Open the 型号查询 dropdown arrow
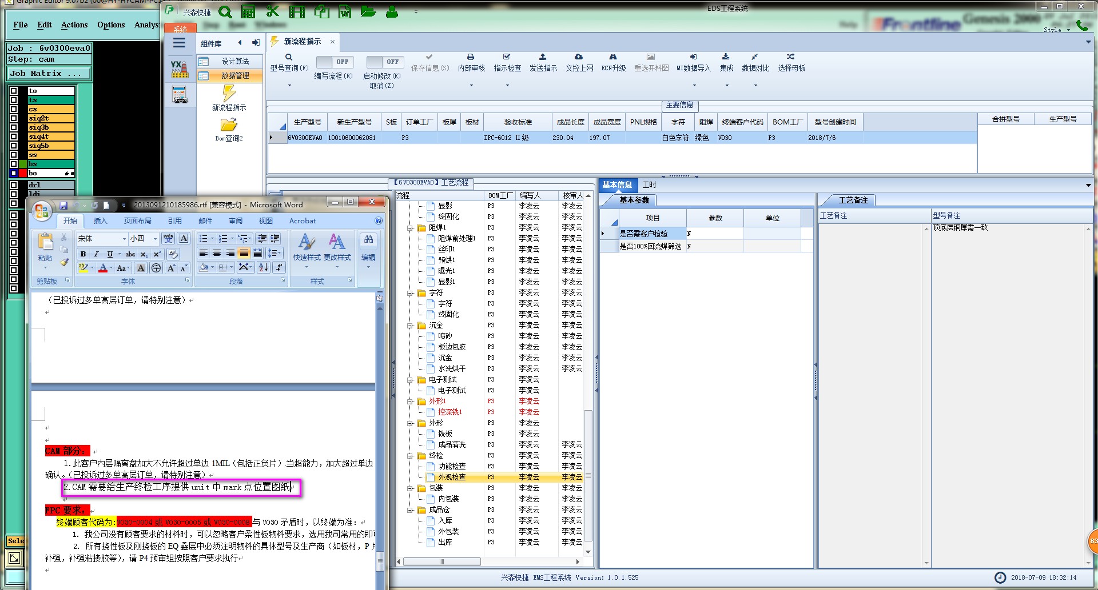1098x590 pixels. (x=289, y=86)
